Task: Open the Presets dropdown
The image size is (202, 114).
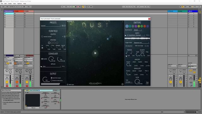Action: pos(51,26)
